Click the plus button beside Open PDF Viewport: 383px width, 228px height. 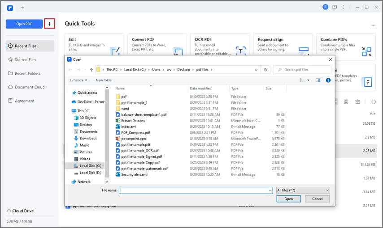tap(49, 24)
